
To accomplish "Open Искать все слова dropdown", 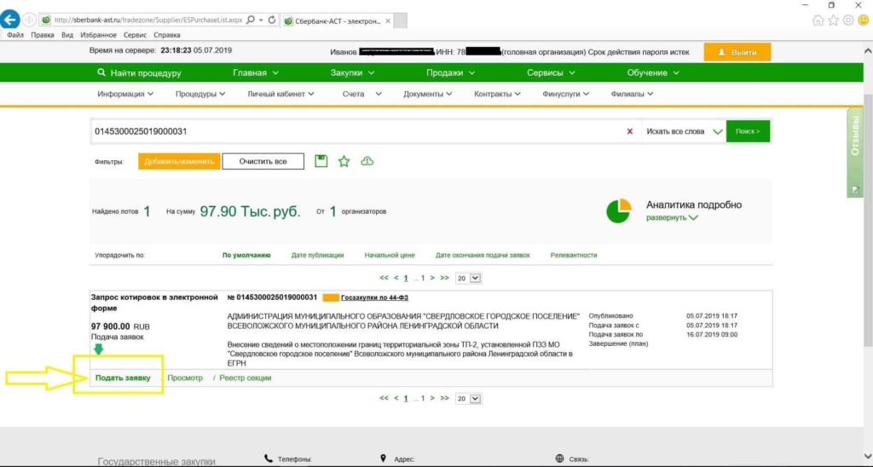I will click(x=684, y=131).
